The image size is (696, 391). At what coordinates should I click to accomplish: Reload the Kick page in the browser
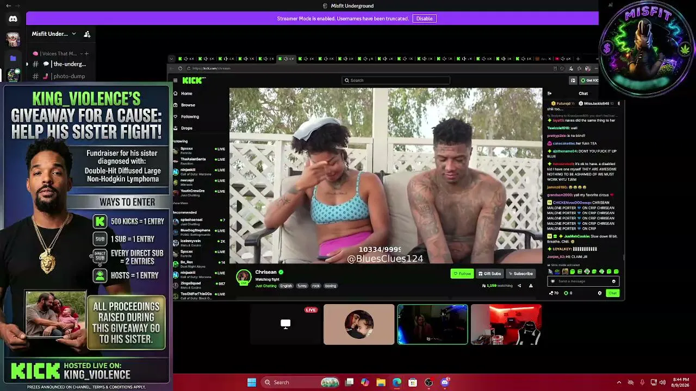(180, 68)
